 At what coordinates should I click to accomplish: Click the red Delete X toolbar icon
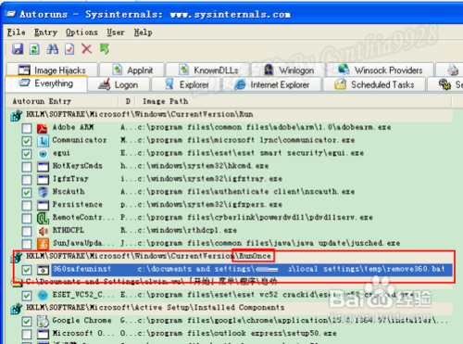click(x=86, y=49)
